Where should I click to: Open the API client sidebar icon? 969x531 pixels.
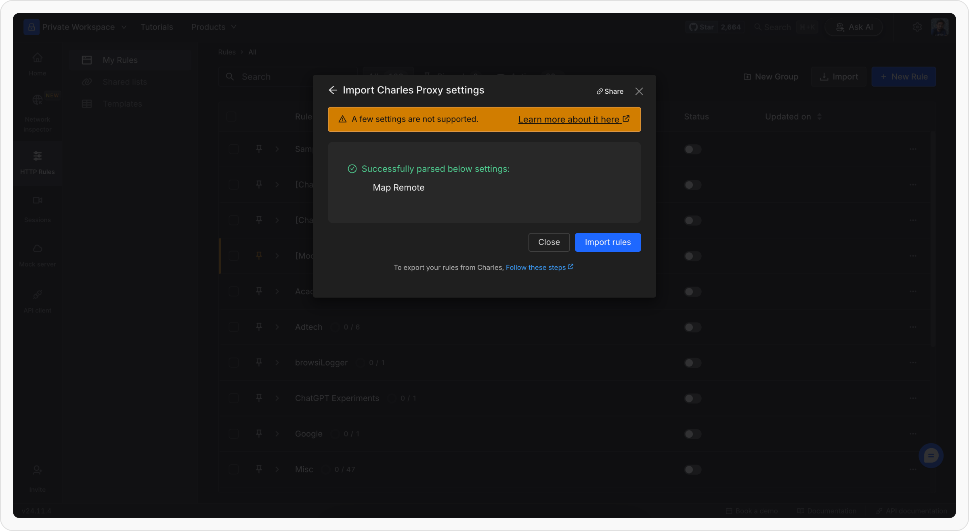tap(37, 295)
